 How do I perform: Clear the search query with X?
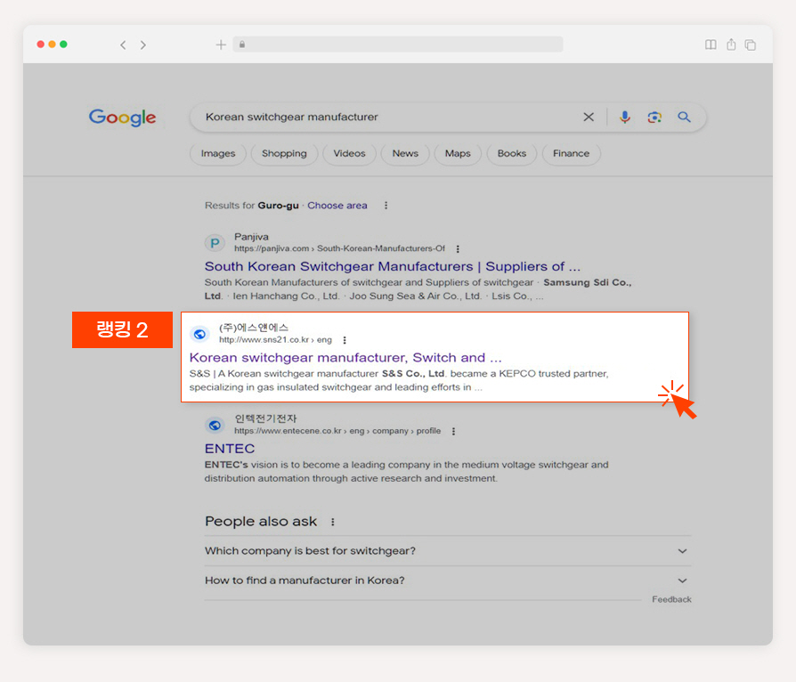589,118
